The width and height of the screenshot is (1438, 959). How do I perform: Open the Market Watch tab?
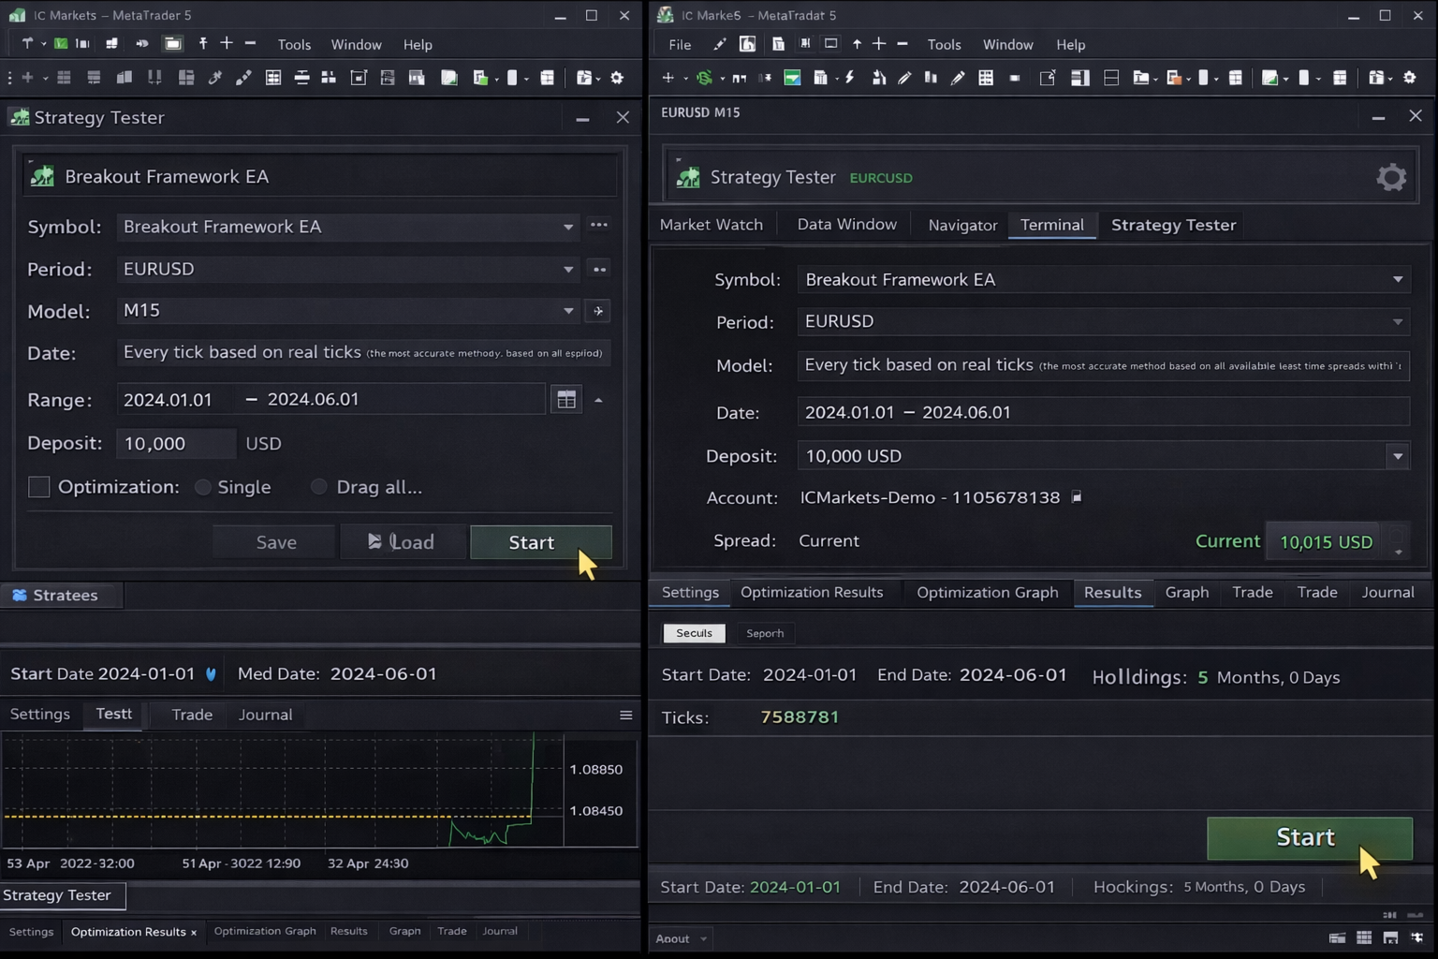pos(711,225)
